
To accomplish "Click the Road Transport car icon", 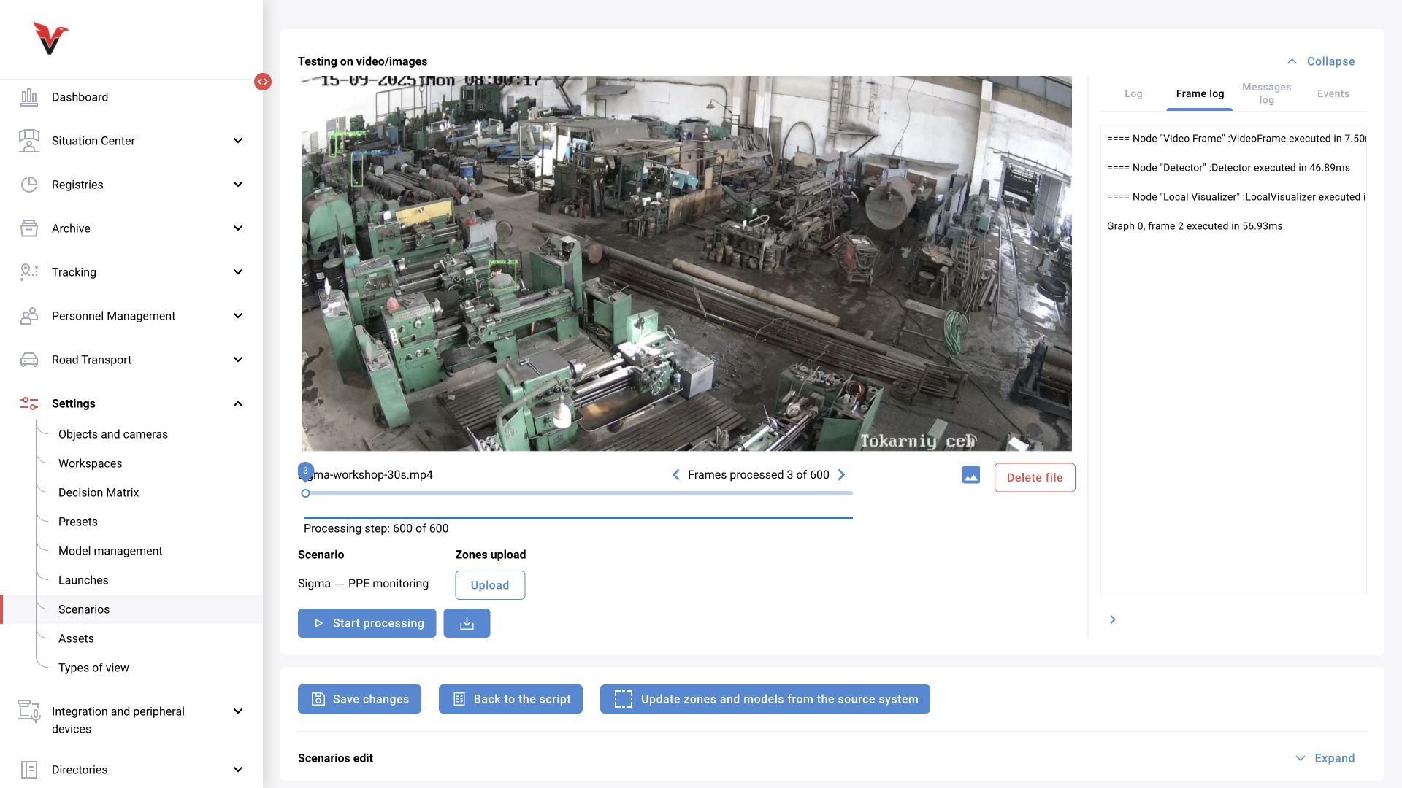I will pyautogui.click(x=29, y=360).
